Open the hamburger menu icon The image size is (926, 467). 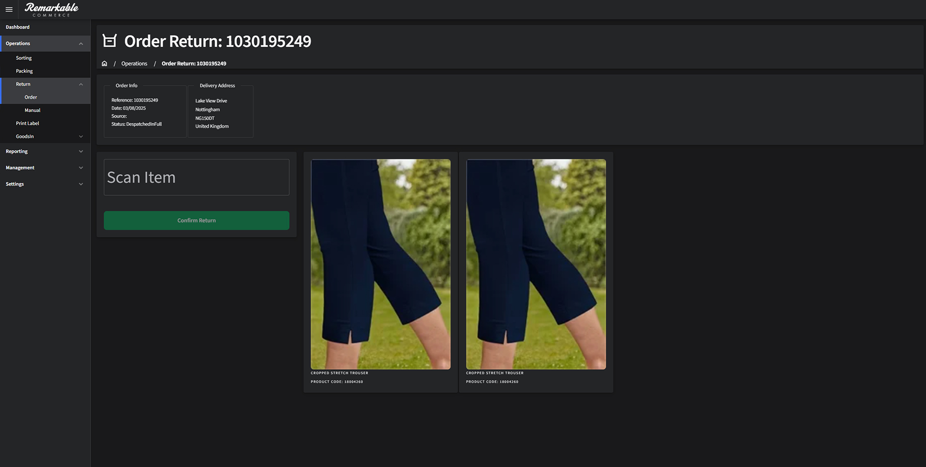[9, 10]
